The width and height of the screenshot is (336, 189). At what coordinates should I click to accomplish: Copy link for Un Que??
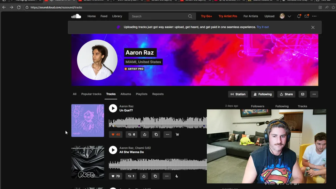coord(156,134)
